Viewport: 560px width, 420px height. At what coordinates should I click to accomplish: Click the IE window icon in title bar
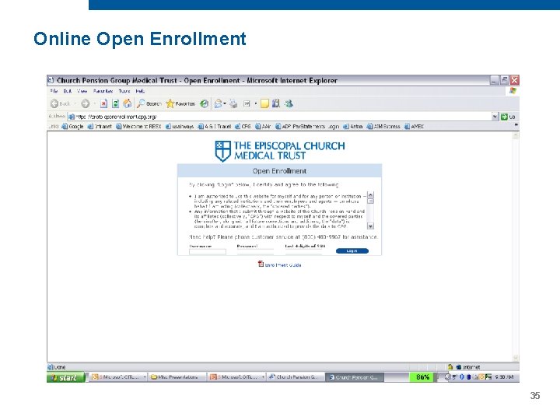tap(51, 80)
